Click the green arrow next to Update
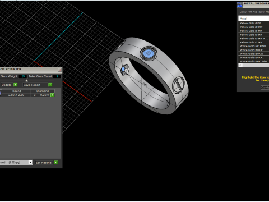The height and width of the screenshot is (202, 269). click(x=16, y=85)
